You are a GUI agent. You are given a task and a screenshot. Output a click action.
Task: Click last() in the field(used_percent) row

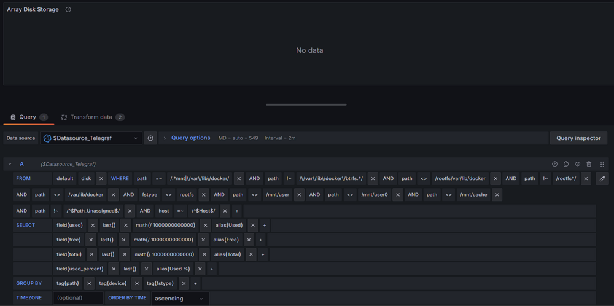tap(130, 269)
